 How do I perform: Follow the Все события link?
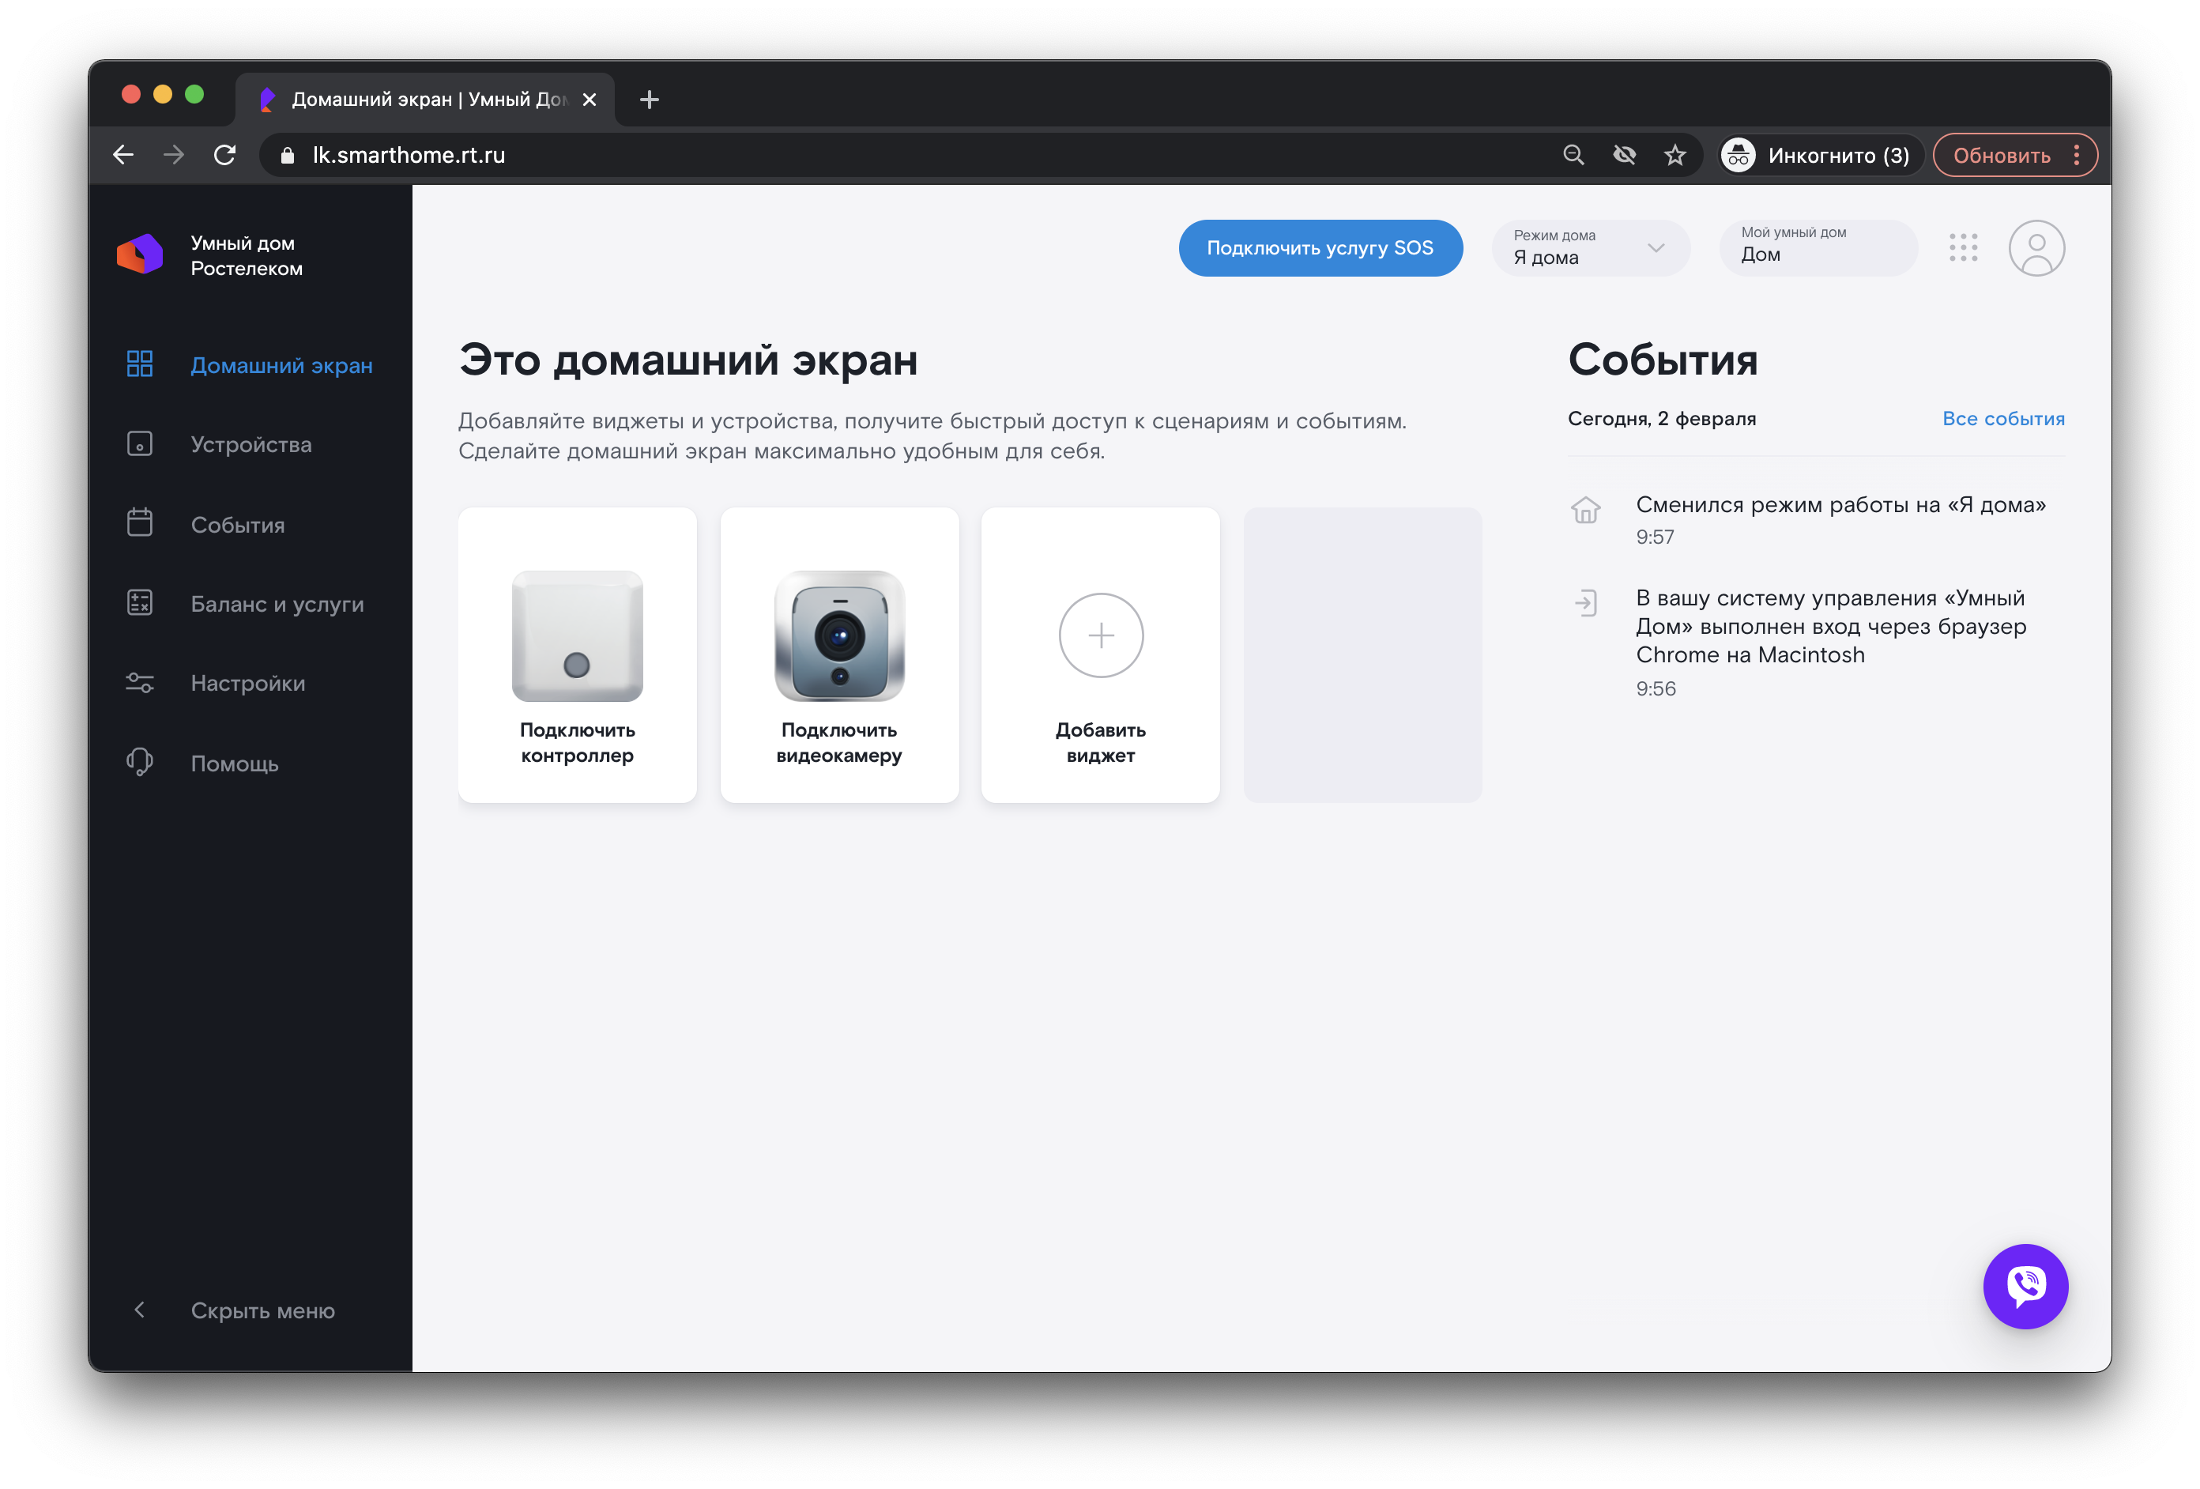[2002, 418]
